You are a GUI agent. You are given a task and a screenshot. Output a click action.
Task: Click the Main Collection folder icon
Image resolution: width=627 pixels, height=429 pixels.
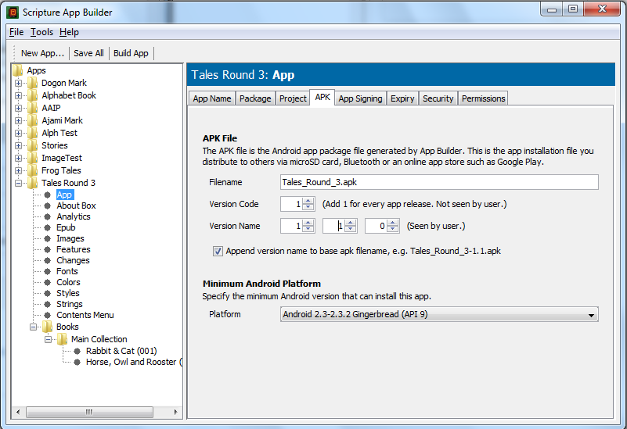[x=63, y=339]
